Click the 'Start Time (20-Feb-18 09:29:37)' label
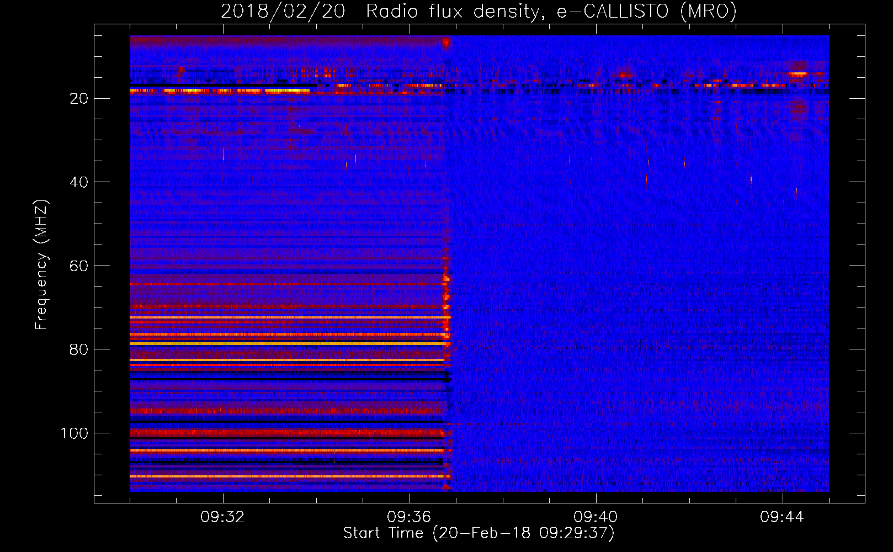893x552 pixels. 479,533
